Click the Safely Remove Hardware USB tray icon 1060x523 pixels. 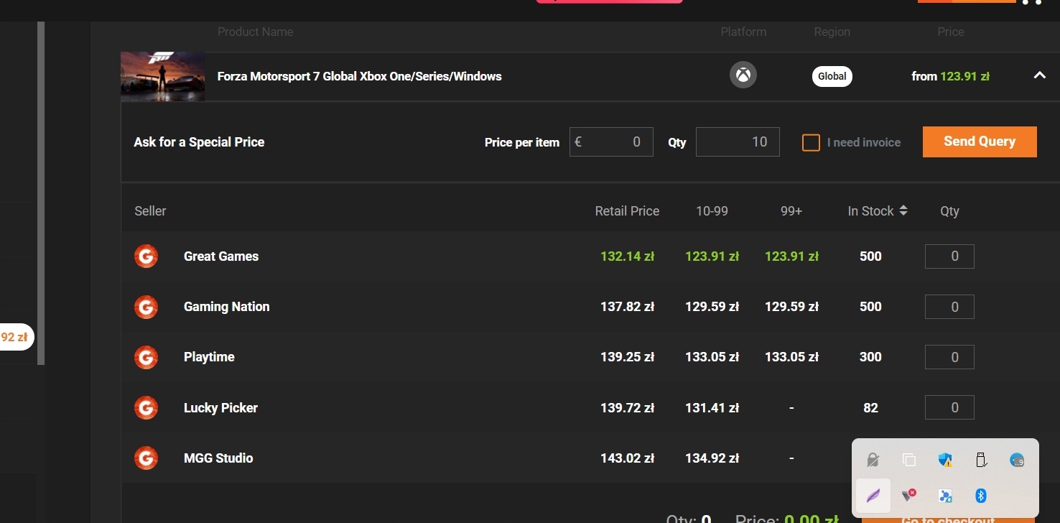point(981,460)
